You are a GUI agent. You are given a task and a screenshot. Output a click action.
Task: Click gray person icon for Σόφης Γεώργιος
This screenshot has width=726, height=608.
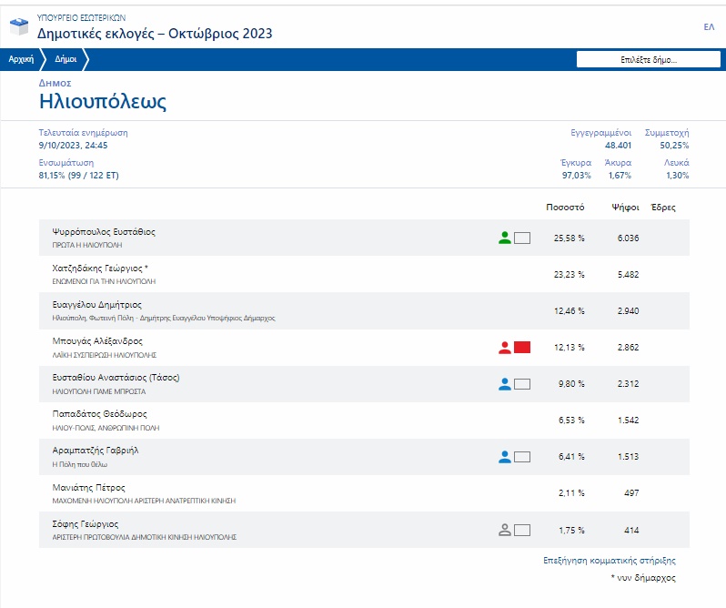click(505, 530)
